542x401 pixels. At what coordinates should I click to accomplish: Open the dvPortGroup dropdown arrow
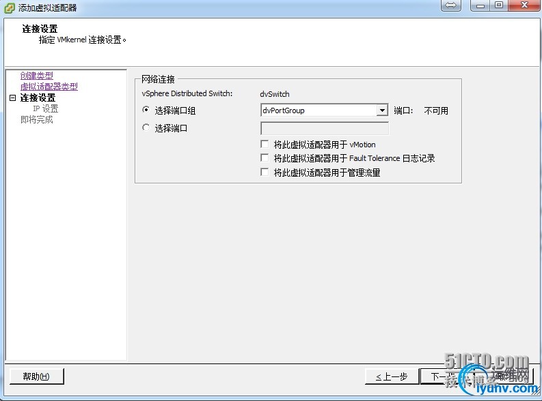tap(382, 110)
